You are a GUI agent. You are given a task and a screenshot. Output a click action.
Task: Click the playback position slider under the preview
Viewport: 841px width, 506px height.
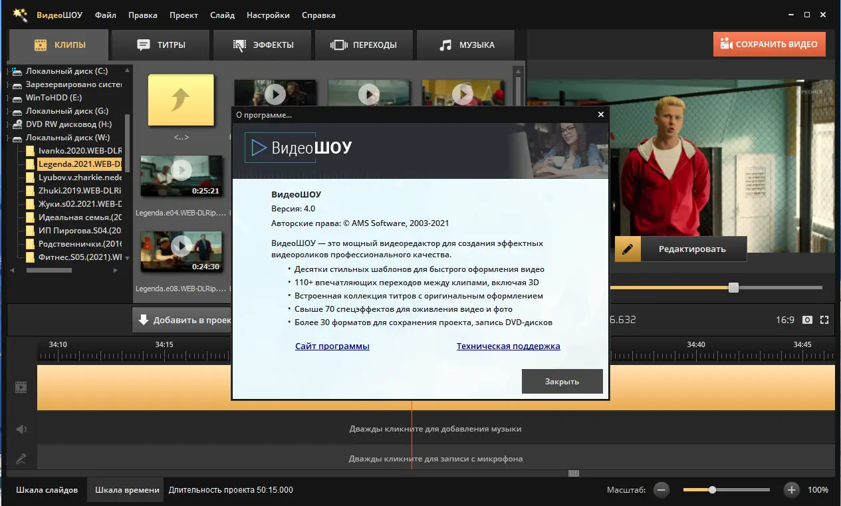(x=733, y=287)
